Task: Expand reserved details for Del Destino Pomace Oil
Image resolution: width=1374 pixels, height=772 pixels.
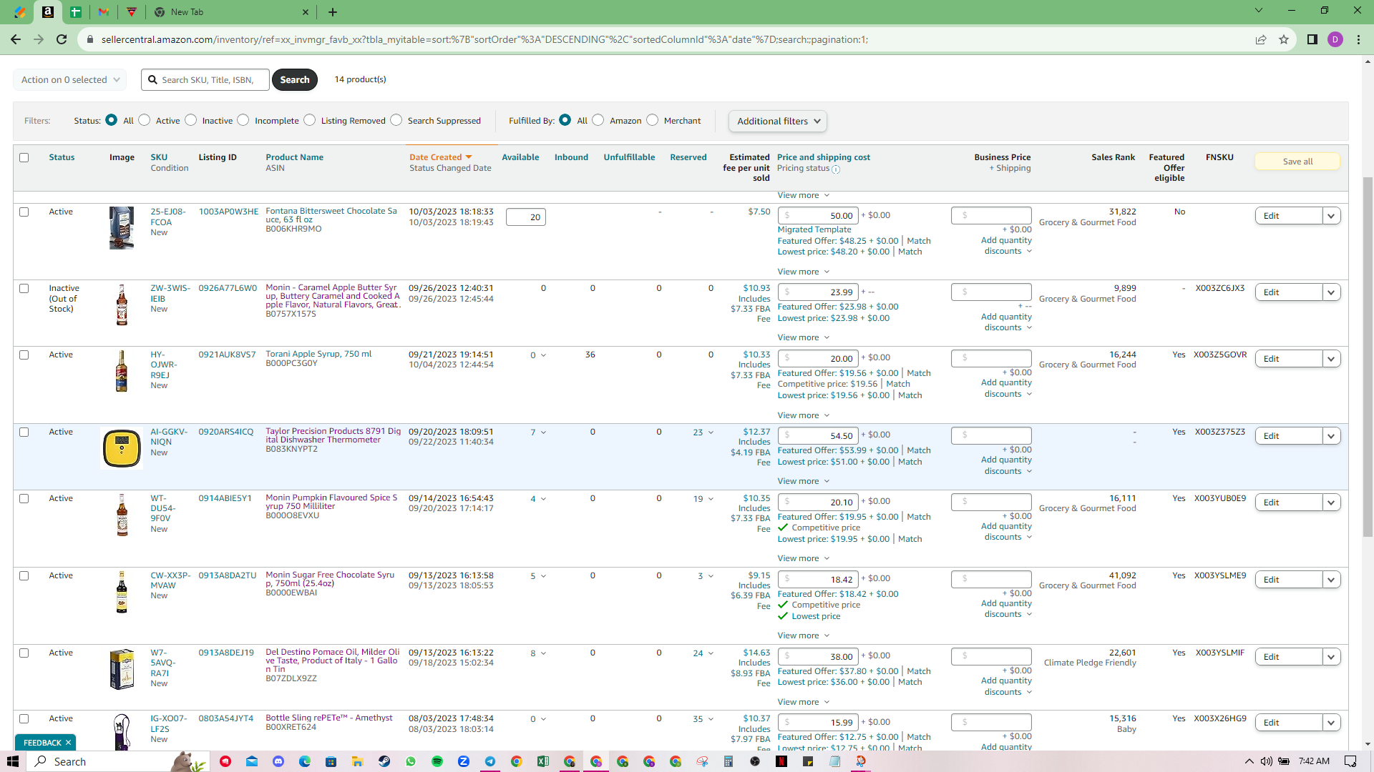Action: pyautogui.click(x=711, y=653)
